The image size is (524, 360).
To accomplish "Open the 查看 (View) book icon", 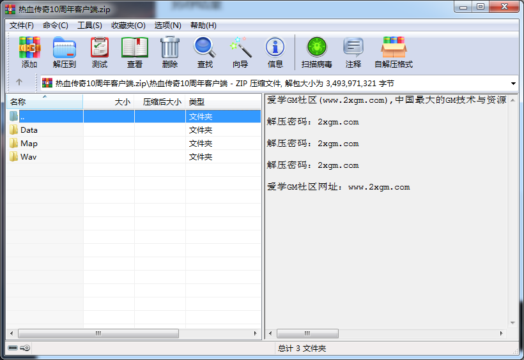I will [135, 47].
